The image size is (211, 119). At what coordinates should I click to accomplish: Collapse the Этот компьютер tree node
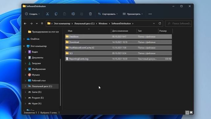(24, 46)
